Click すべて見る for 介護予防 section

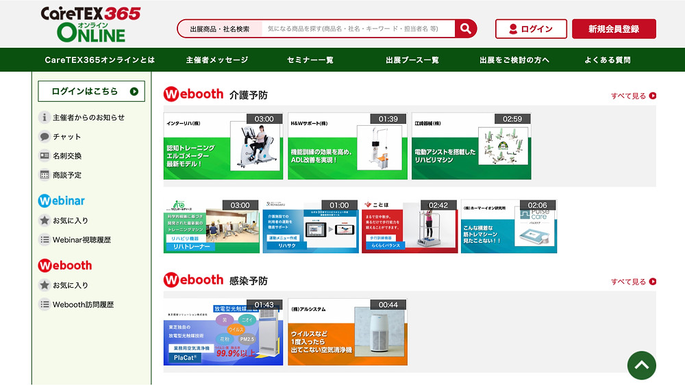628,96
